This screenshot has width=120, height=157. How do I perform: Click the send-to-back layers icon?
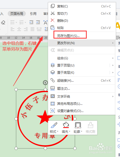[53, 72]
